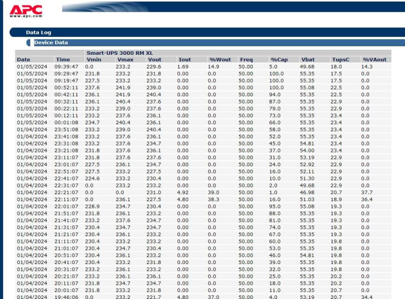Select the time 23:41:08 cell
Viewport: 405px width, 299px height.
point(66,136)
